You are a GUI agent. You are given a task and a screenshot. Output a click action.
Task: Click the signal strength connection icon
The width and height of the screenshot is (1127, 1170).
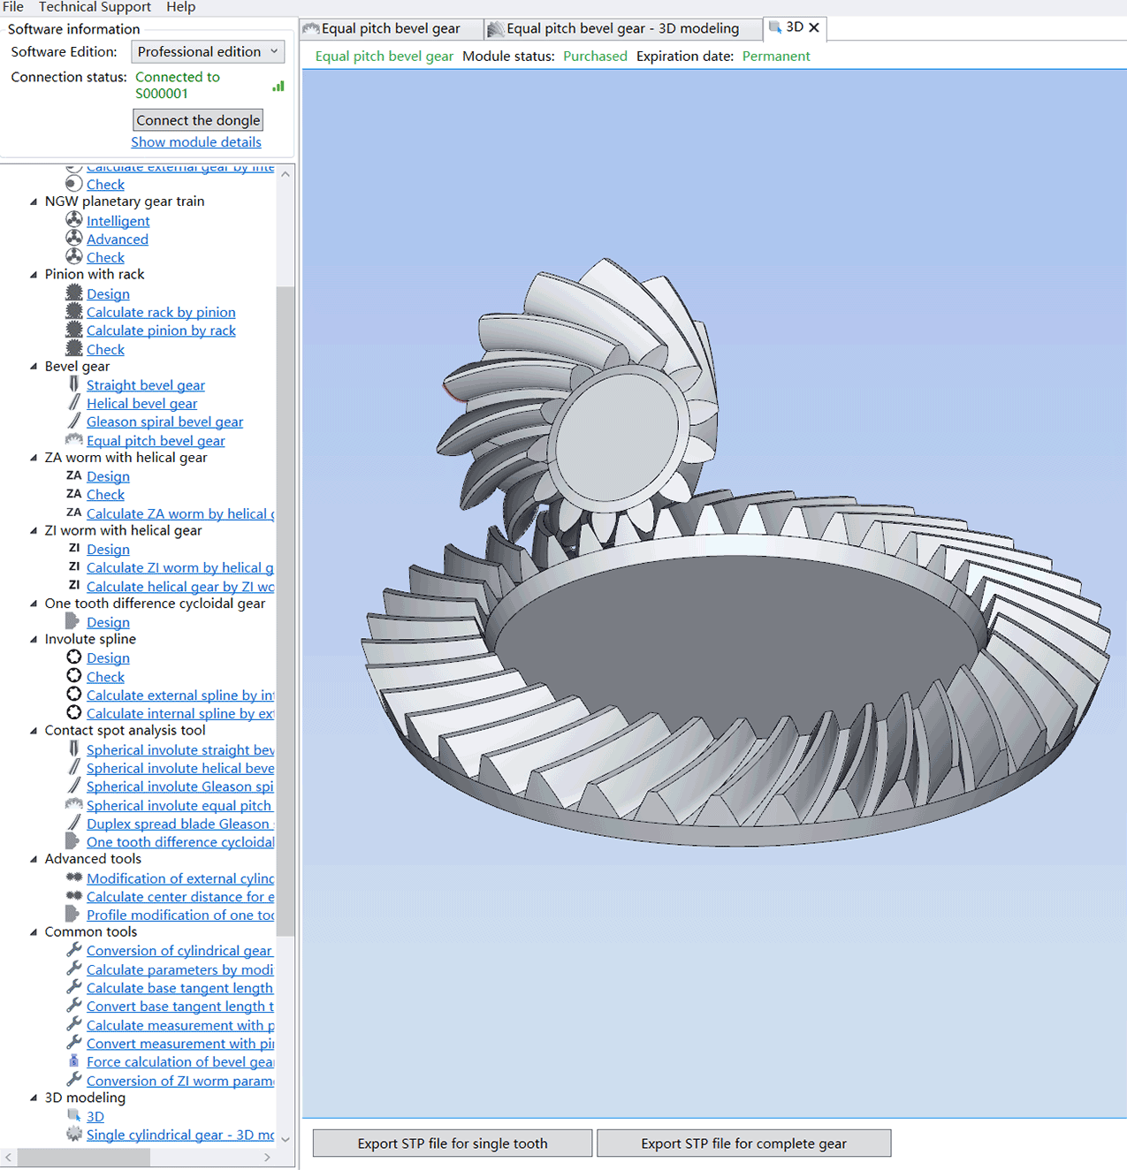tap(278, 86)
